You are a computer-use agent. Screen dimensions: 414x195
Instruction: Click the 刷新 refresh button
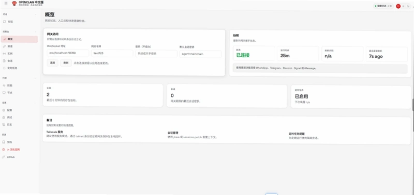tap(66, 63)
